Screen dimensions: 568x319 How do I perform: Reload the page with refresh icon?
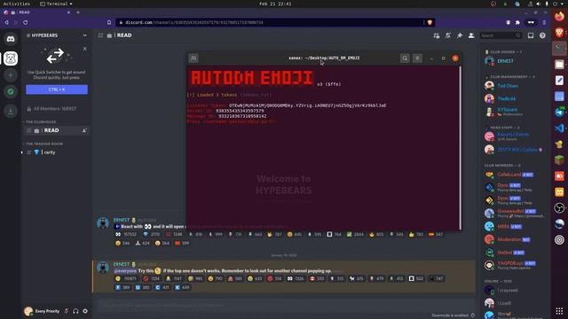26,22
